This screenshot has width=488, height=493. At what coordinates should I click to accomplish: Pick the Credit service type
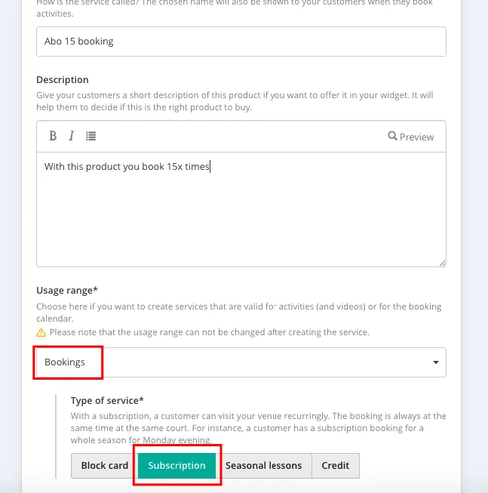click(x=335, y=466)
